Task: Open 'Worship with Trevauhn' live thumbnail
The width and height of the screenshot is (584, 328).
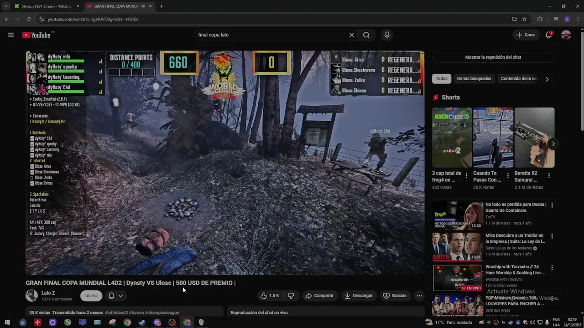Action: coord(458,277)
